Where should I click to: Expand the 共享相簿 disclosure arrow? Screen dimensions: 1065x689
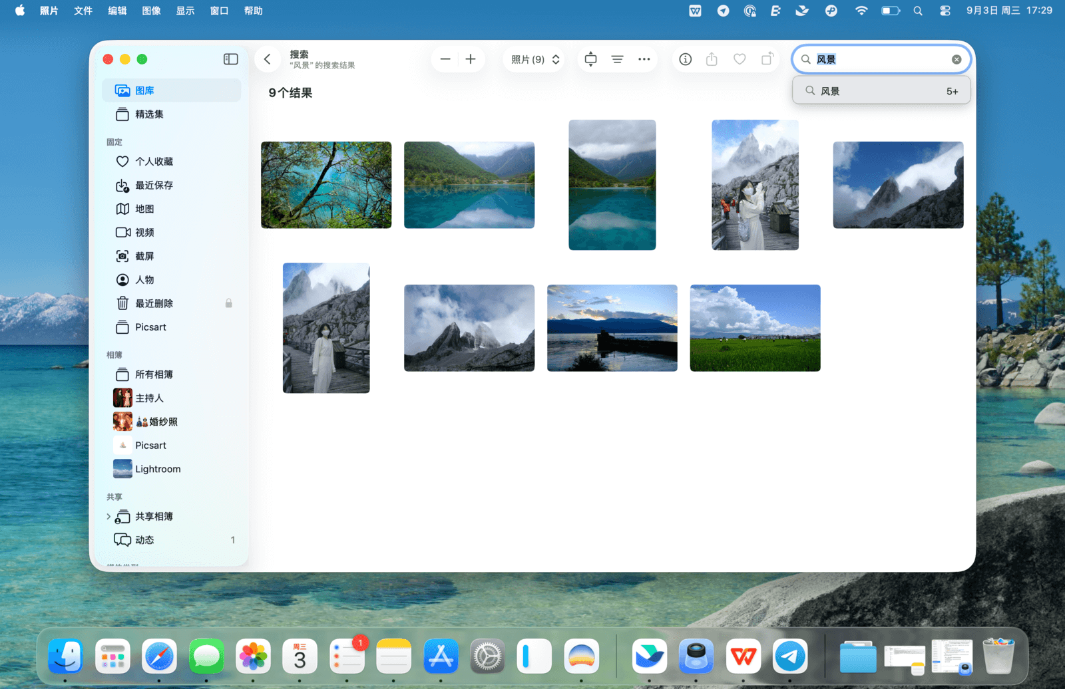coord(108,516)
